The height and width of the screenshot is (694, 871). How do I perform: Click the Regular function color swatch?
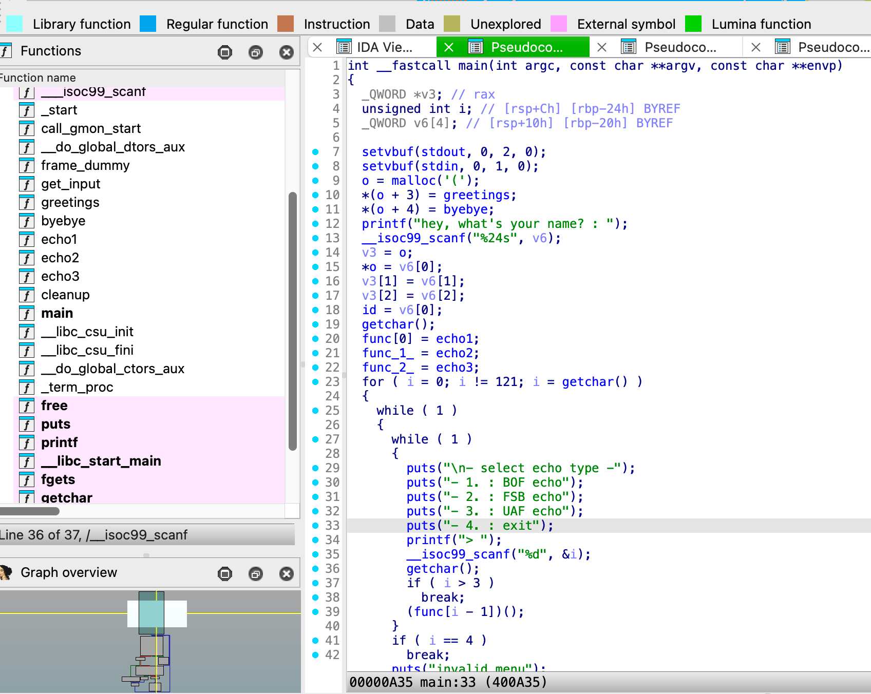point(148,24)
